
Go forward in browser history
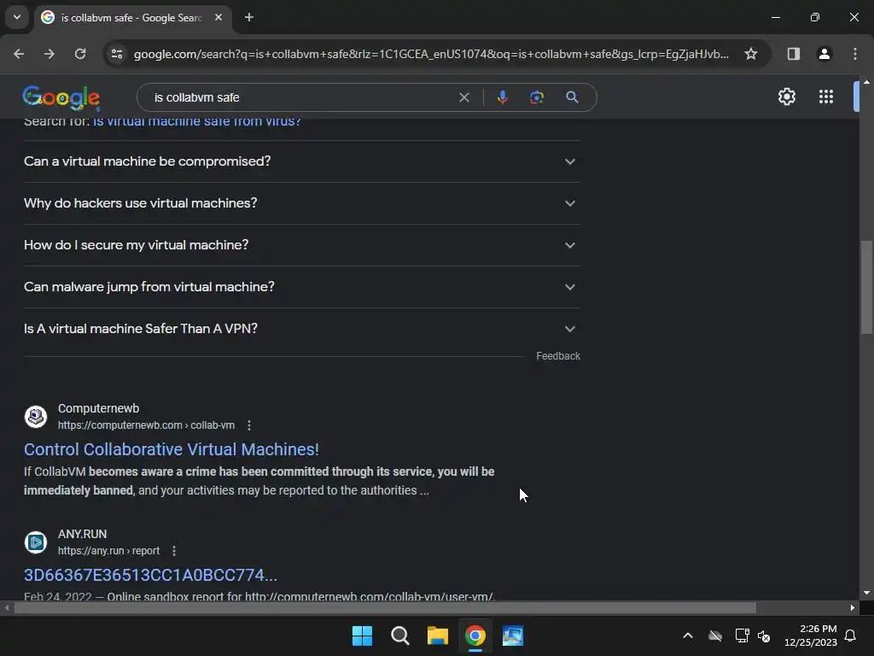click(50, 54)
